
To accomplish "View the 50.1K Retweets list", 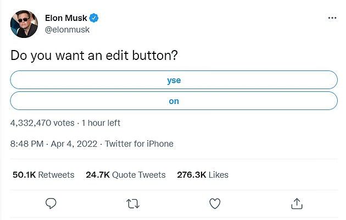I will pyautogui.click(x=43, y=175).
